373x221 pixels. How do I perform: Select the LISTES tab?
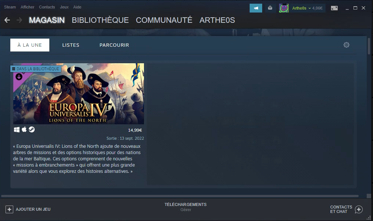[x=71, y=45]
